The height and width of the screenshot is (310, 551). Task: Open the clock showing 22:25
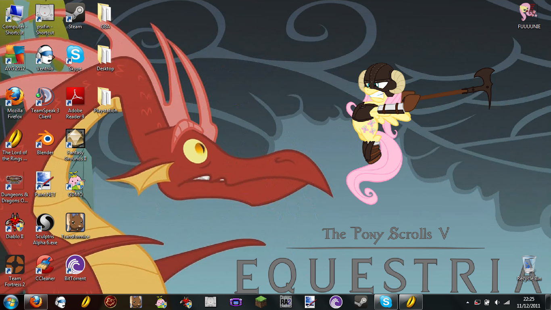528,302
